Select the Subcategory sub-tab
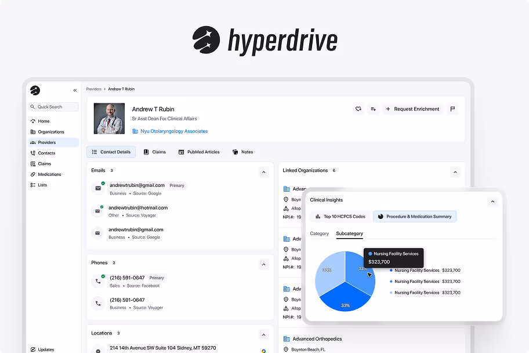This screenshot has width=529, height=353. [350, 233]
